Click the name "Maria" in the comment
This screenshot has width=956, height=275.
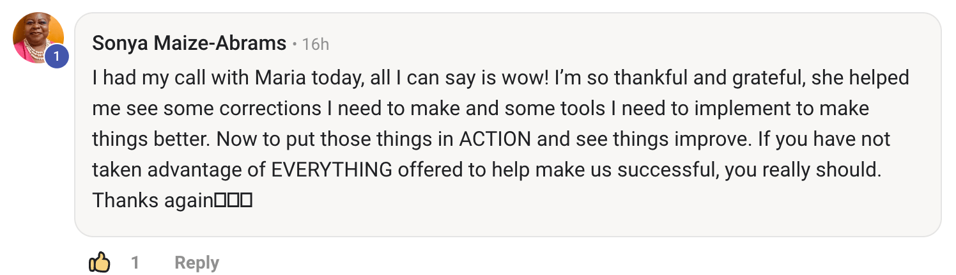(279, 78)
